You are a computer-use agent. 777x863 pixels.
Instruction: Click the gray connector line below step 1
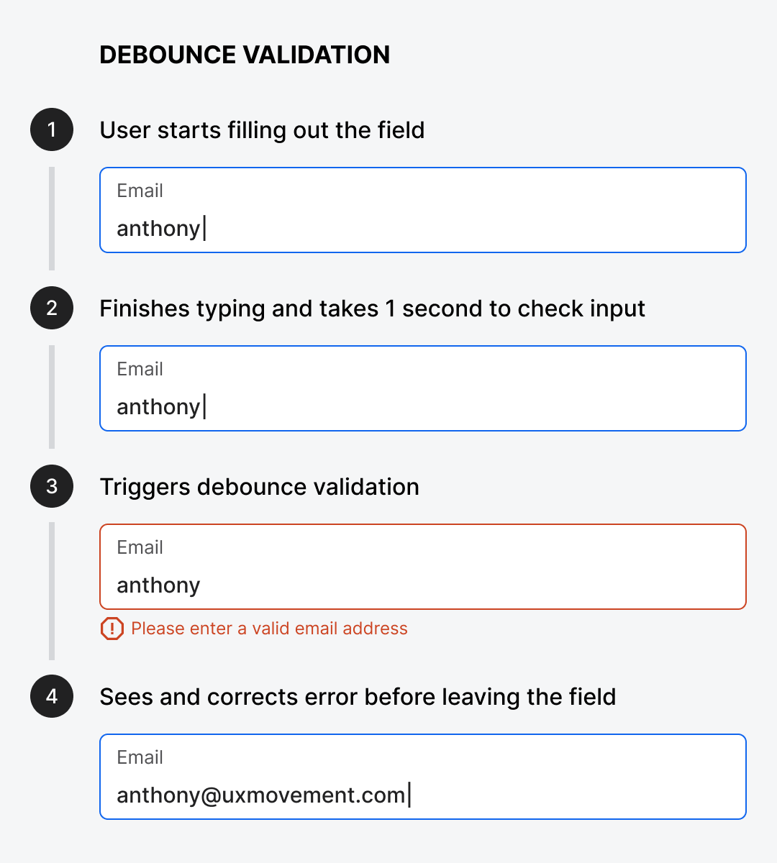52,219
